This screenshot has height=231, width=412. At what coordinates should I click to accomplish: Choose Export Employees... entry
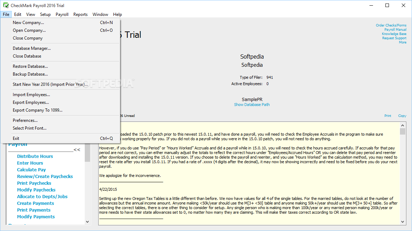click(60, 102)
